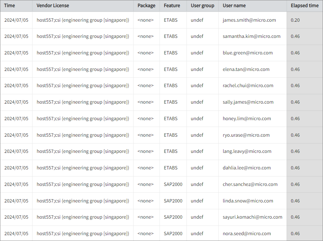Select the undef user group in the first row
Viewport: 323px width, 241px height.
[x=197, y=20]
